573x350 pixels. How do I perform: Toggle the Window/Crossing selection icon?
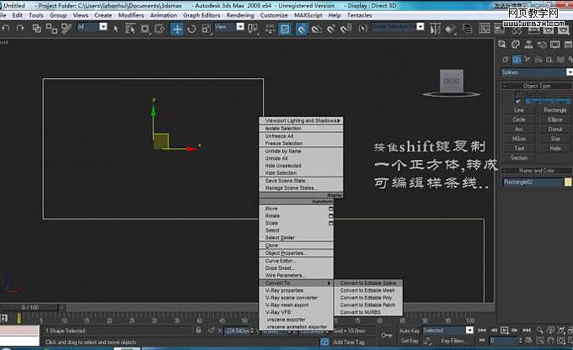(159, 29)
